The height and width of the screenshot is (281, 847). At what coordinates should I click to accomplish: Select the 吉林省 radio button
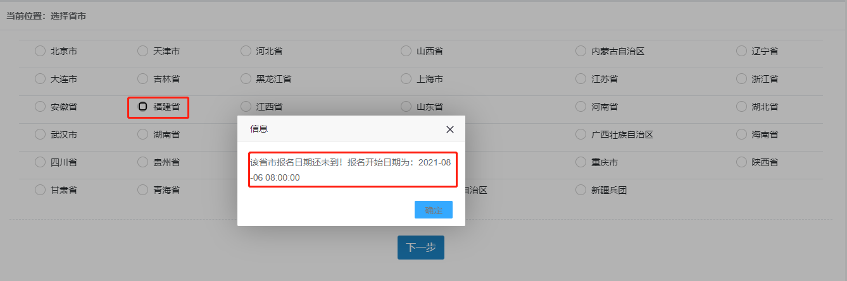[x=142, y=79]
